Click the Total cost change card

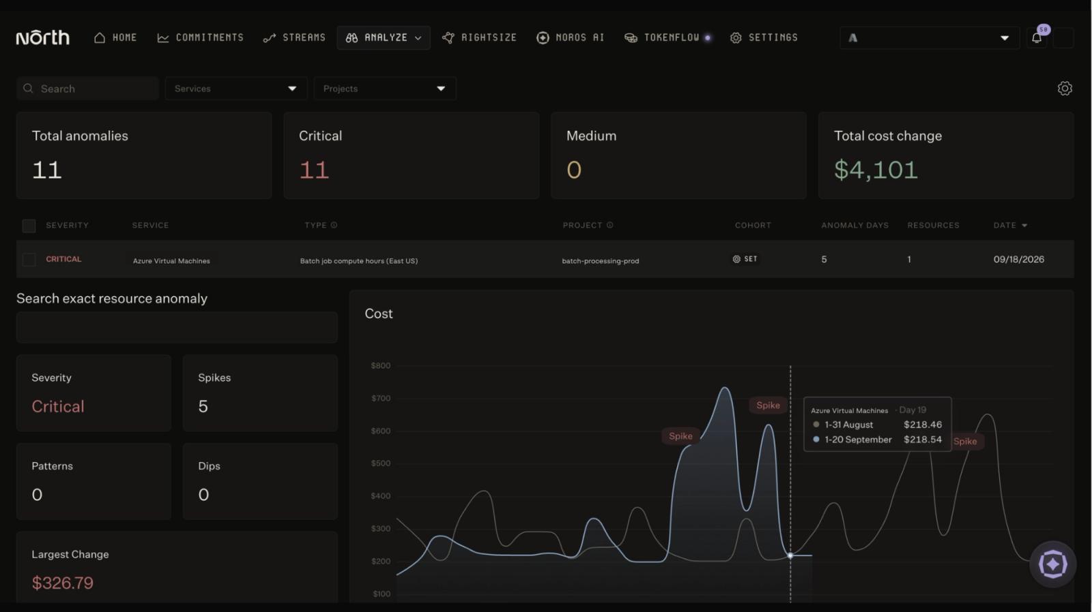(x=946, y=155)
